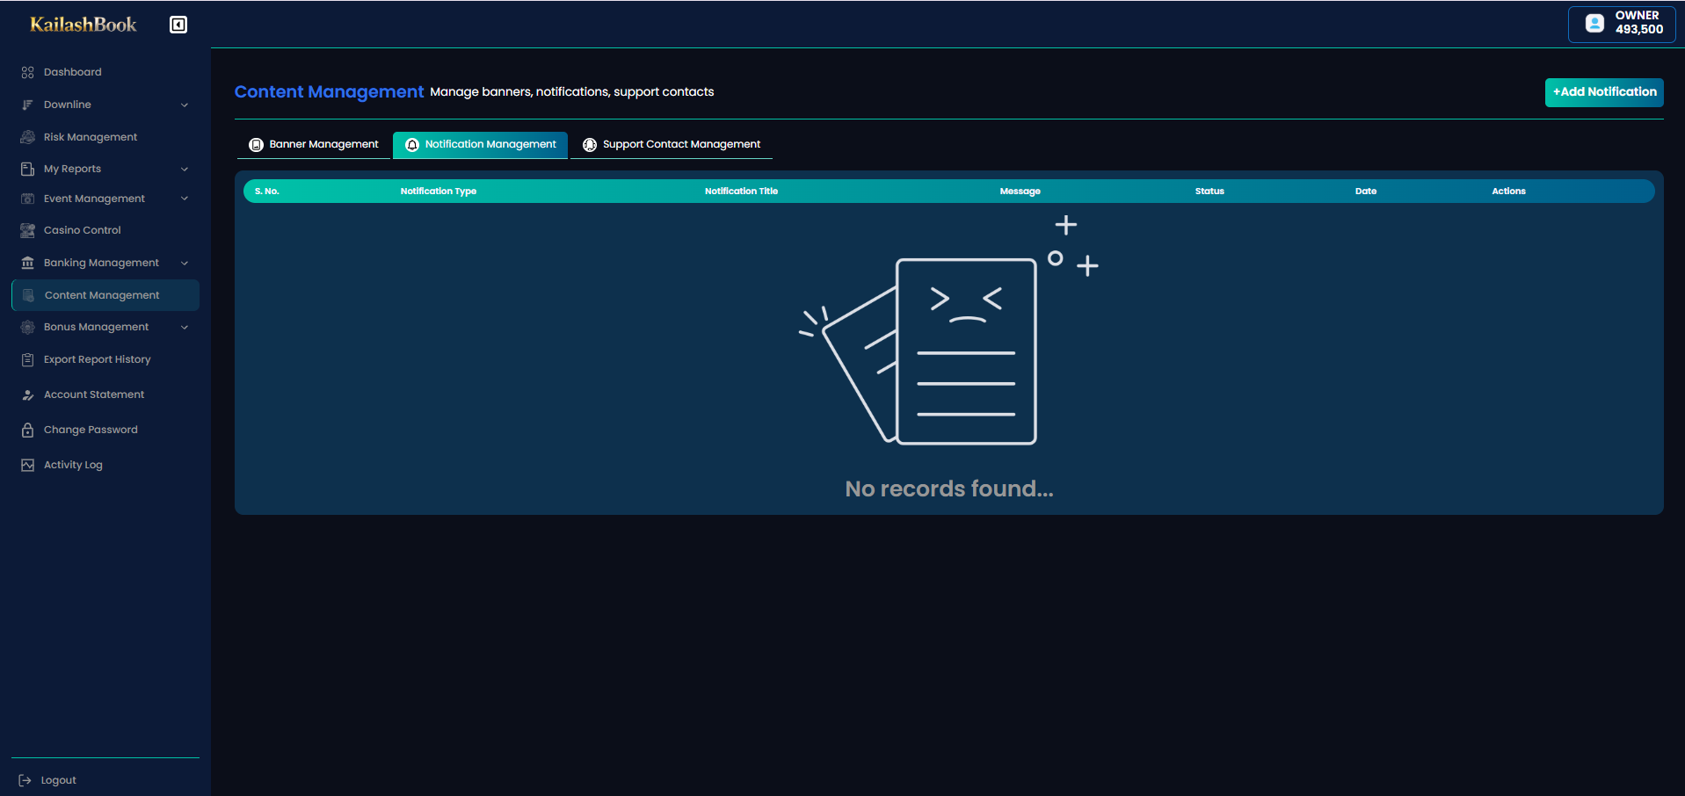Image resolution: width=1685 pixels, height=796 pixels.
Task: Click the Change Password lock icon
Action: point(27,430)
